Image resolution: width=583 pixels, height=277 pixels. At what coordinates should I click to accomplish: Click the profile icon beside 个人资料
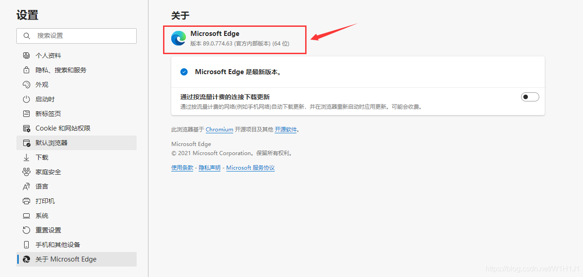coord(26,55)
